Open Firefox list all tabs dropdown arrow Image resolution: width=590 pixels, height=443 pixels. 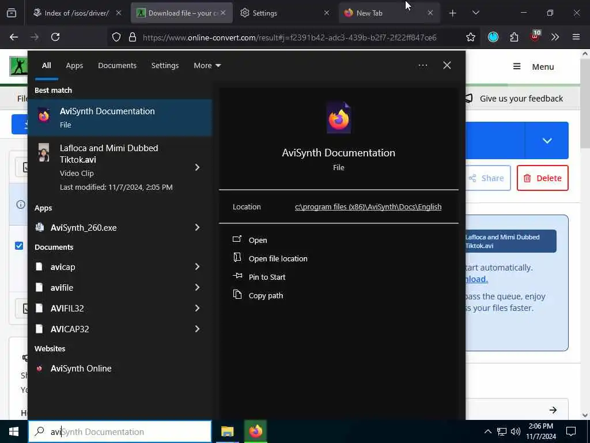pos(475,13)
